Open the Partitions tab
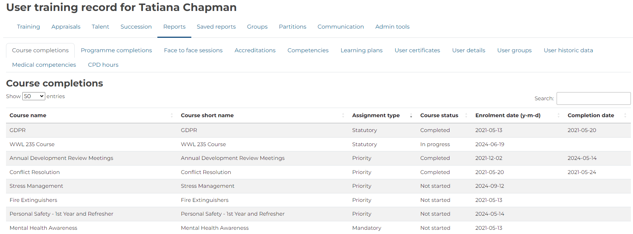The image size is (633, 234). click(x=292, y=27)
